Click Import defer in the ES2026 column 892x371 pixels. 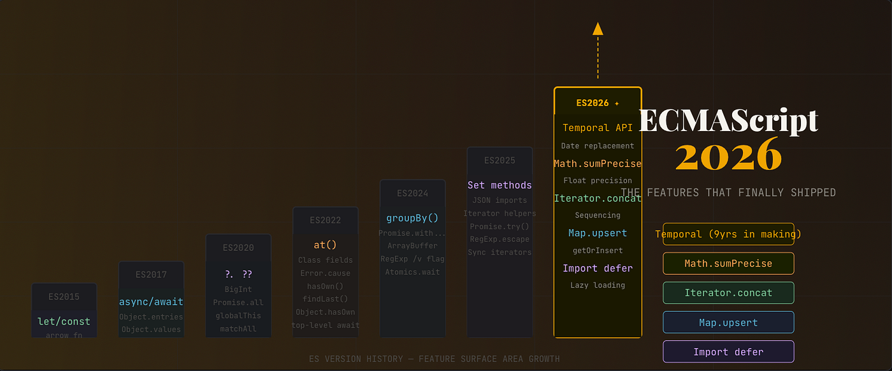pos(598,268)
